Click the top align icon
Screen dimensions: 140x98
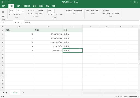pyautogui.click(x=28, y=11)
